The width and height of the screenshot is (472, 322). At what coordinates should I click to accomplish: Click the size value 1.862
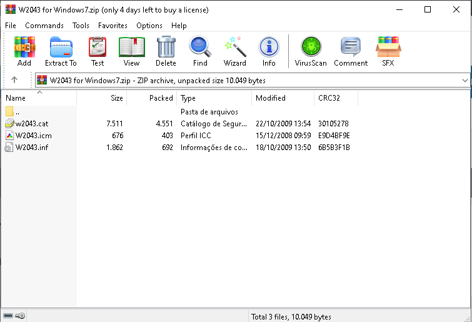114,148
